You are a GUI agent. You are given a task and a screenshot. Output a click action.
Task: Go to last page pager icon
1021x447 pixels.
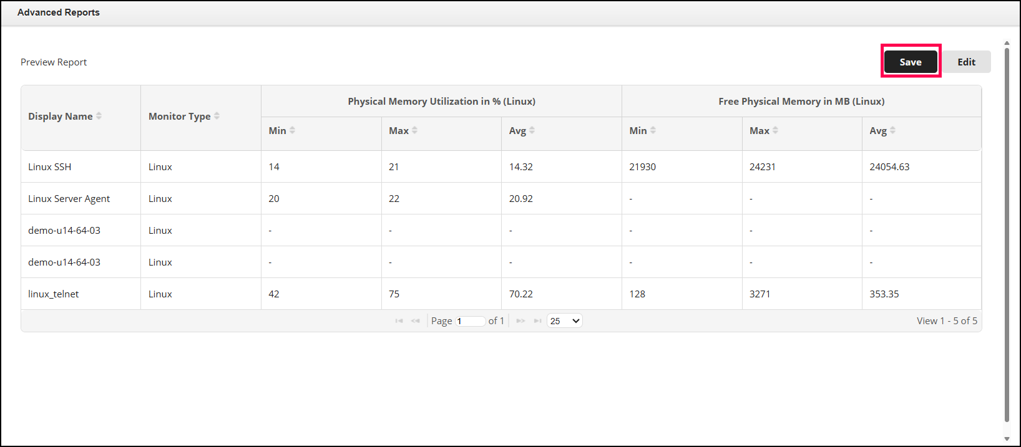click(537, 320)
